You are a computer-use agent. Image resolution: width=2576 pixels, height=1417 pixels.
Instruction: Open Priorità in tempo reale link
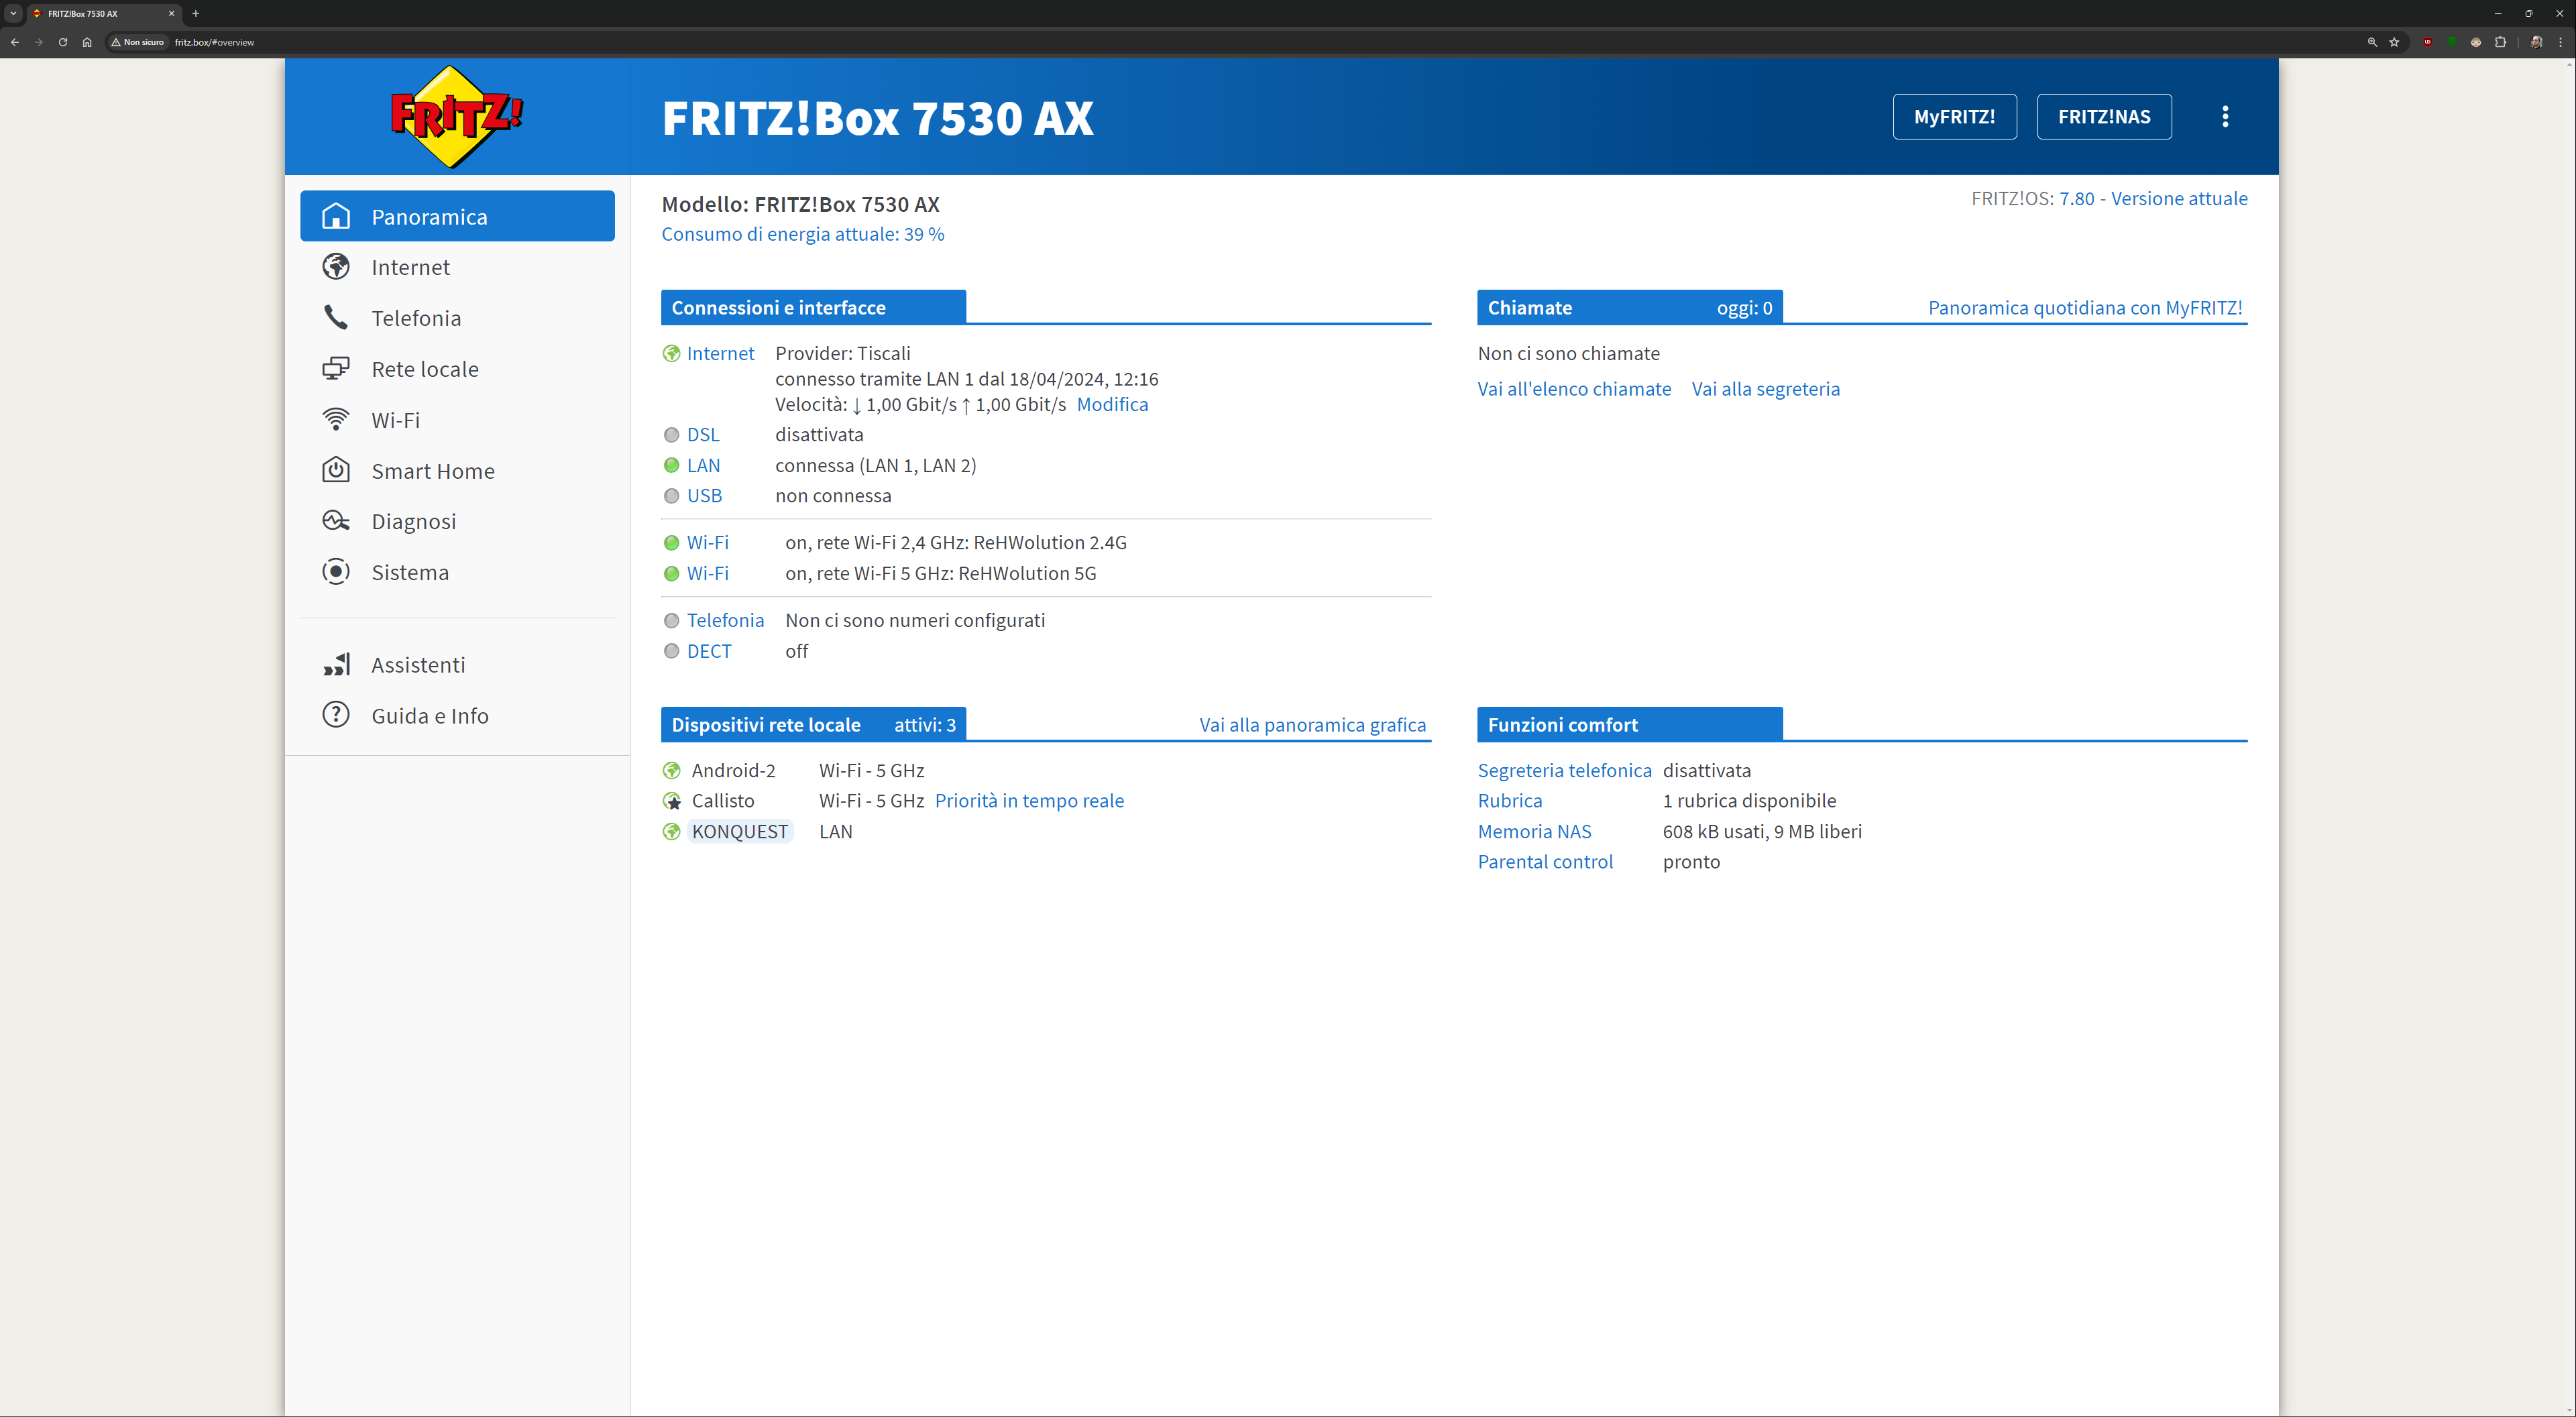click(1029, 801)
